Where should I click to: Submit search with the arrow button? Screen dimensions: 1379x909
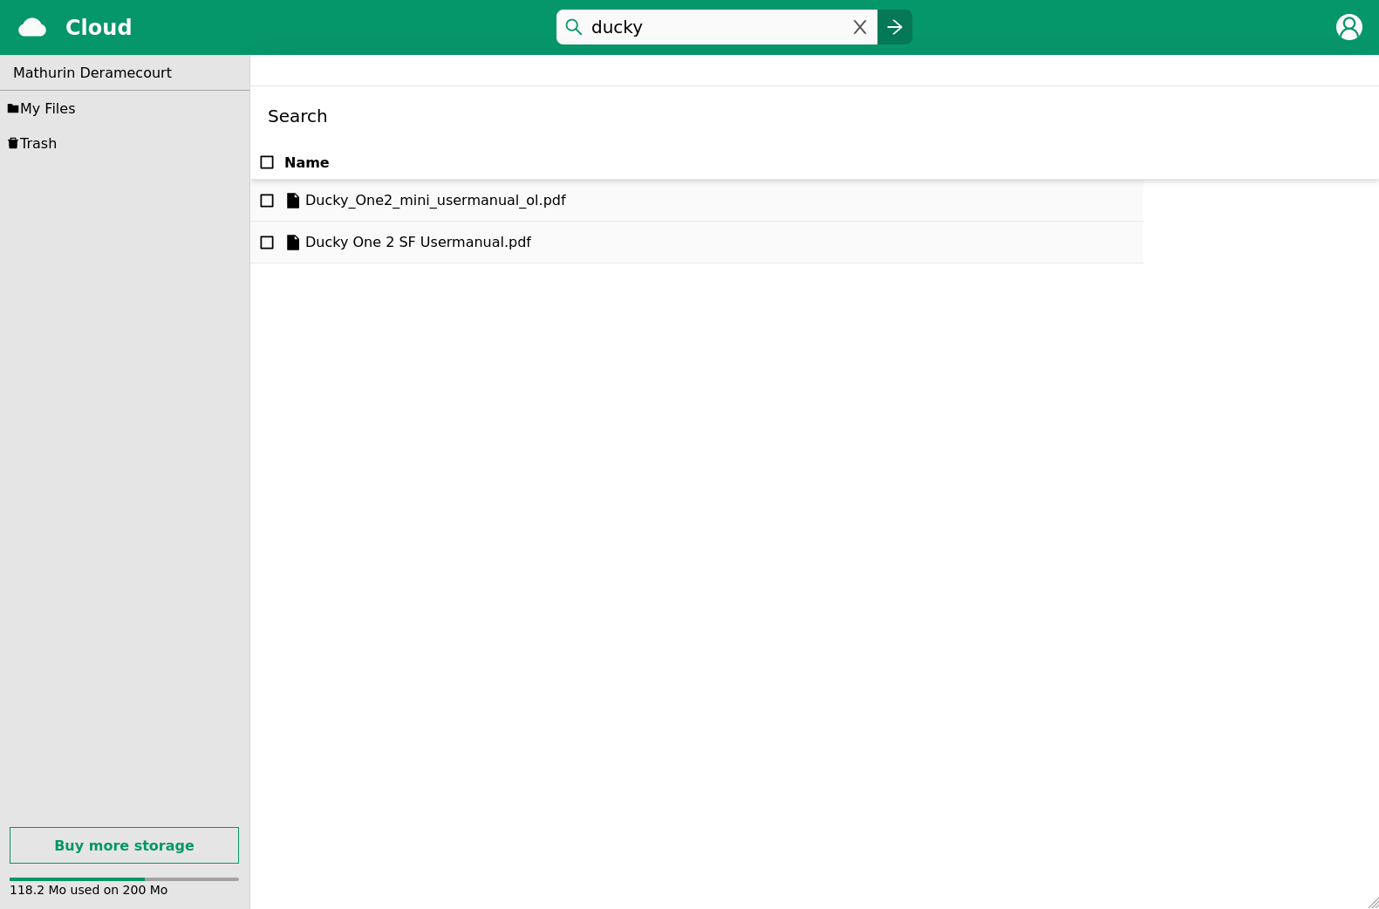click(x=895, y=27)
